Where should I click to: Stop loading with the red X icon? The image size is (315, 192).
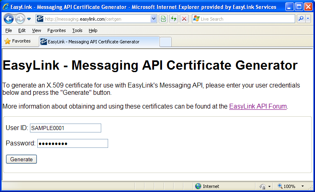[184, 19]
